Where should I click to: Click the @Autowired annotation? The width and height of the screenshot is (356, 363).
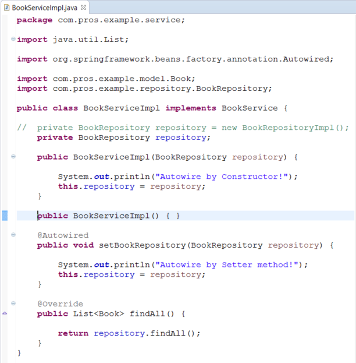point(63,235)
